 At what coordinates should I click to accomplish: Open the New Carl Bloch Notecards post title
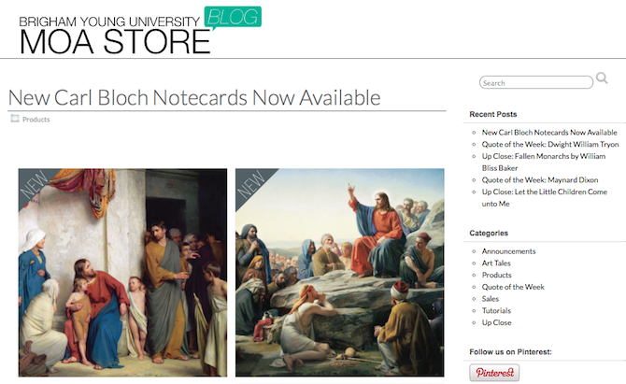pyautogui.click(x=194, y=98)
